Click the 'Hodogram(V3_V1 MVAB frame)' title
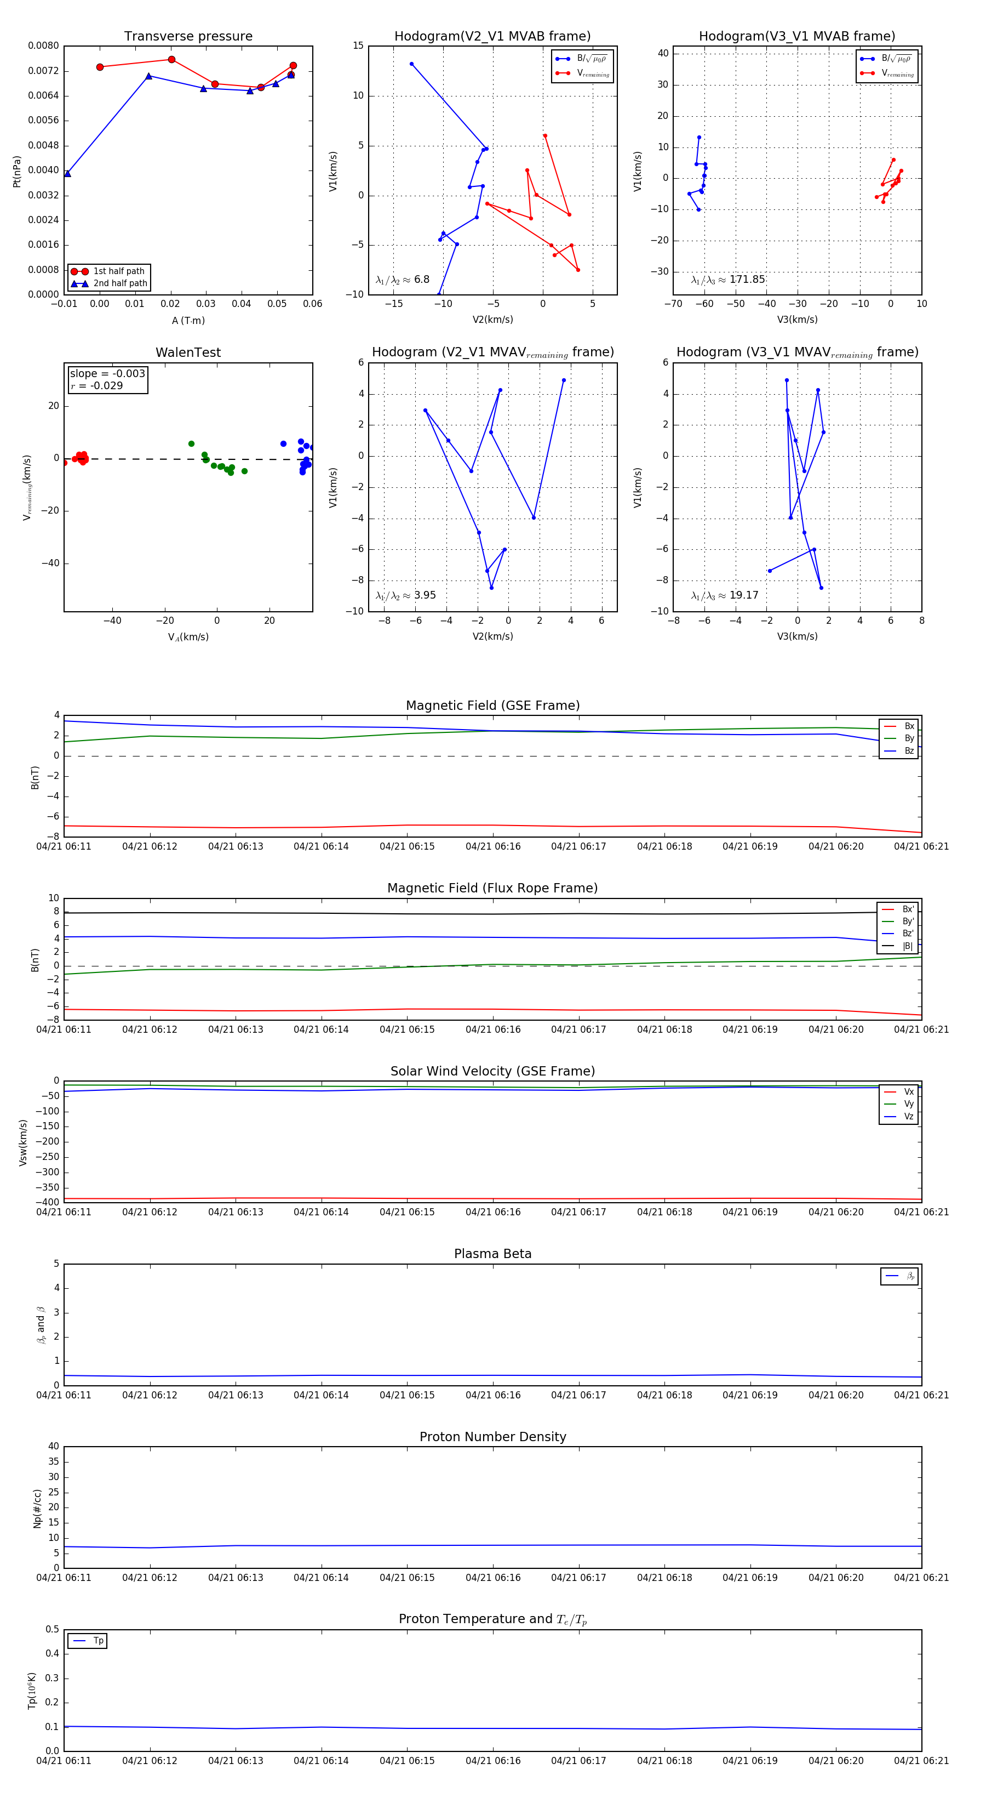 click(797, 37)
